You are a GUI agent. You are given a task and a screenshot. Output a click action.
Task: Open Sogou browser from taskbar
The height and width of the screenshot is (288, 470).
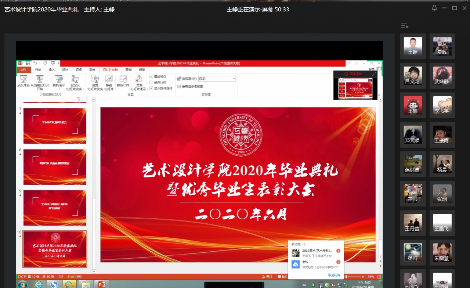click(x=54, y=284)
